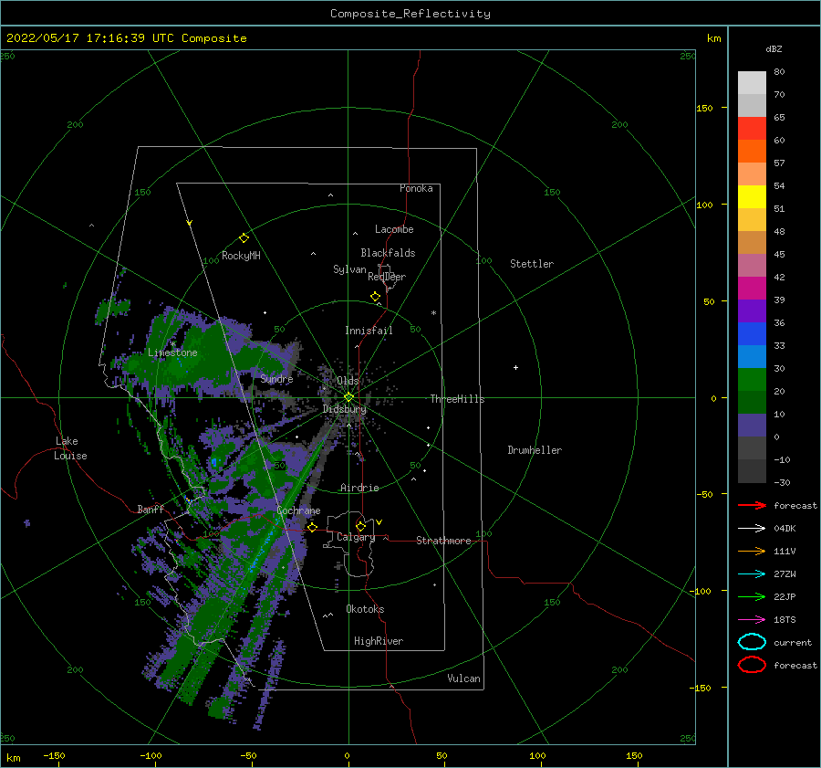Image resolution: width=821 pixels, height=768 pixels.
Task: Click the RedDeer city label
Action: (x=387, y=277)
